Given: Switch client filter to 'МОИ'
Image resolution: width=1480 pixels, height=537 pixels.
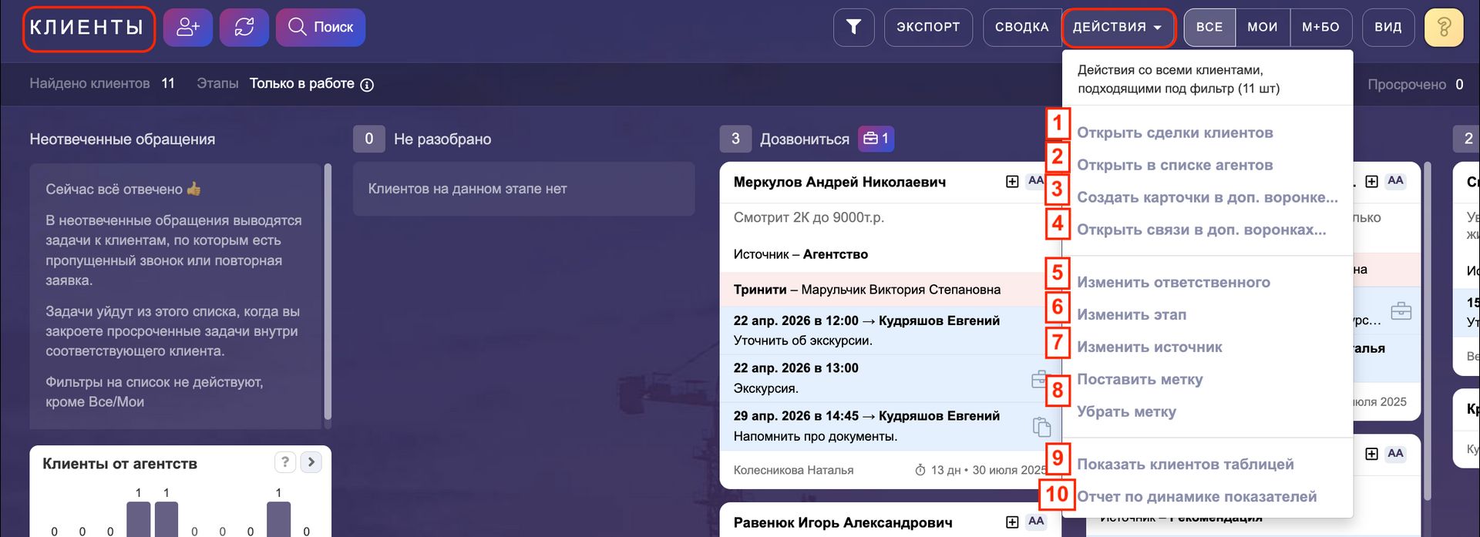Looking at the screenshot, I should pyautogui.click(x=1262, y=28).
